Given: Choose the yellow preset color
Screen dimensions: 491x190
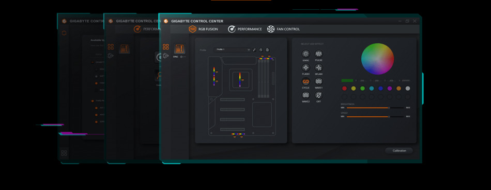Looking at the screenshot, I should (x=354, y=88).
